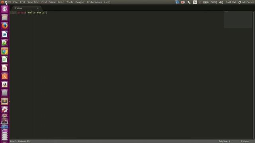Viewport: 255px width, 143px height.
Task: Click Line 1, Column 19 status text
Action: 20,141
